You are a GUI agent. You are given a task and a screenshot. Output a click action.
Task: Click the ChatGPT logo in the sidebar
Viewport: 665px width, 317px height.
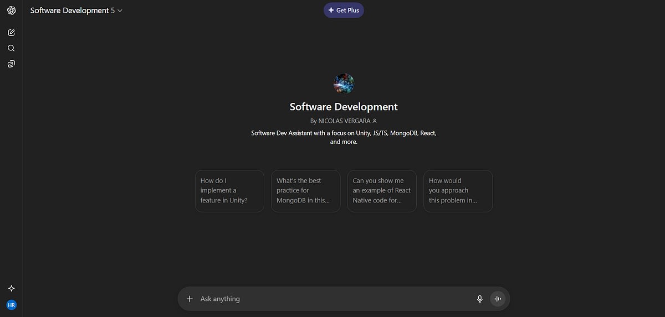pos(11,11)
